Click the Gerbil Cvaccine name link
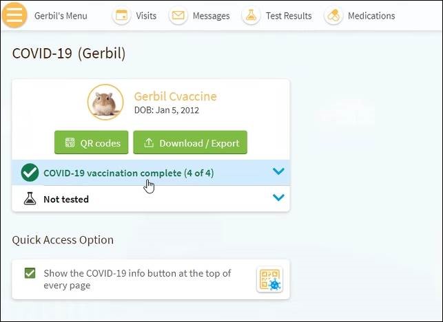The height and width of the screenshot is (322, 443). tap(175, 96)
